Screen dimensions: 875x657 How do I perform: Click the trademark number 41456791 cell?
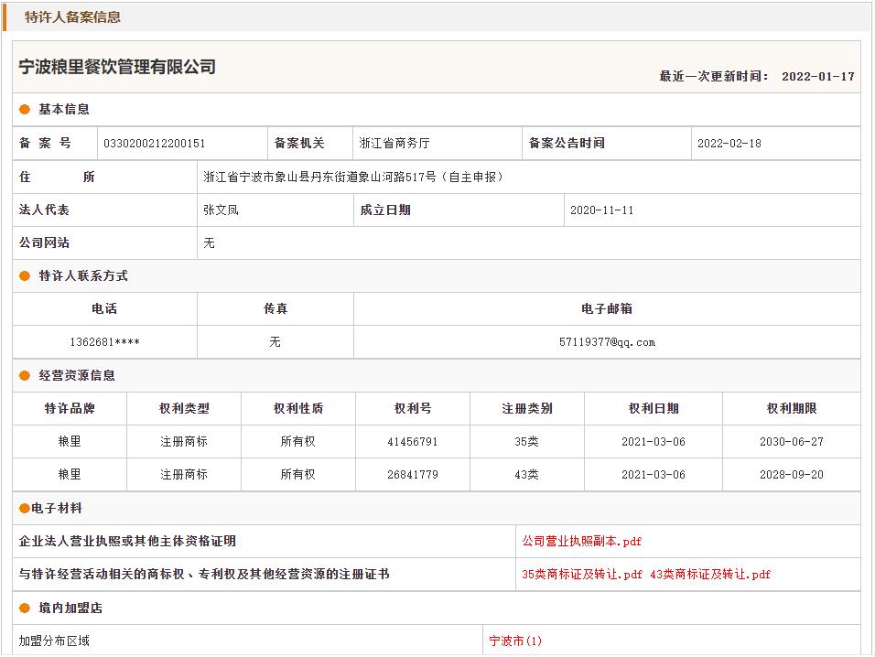412,442
